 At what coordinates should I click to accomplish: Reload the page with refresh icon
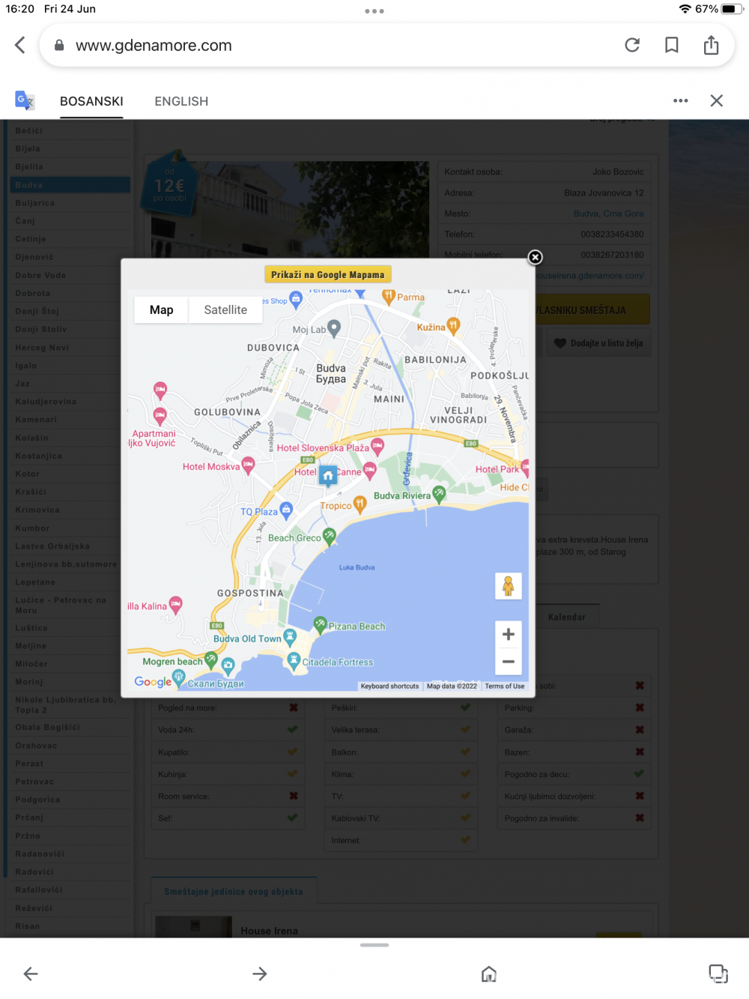(632, 45)
